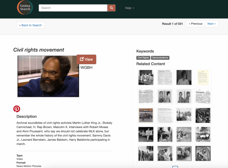Click the View external link button
The width and height of the screenshot is (228, 168).
pyautogui.click(x=86, y=59)
